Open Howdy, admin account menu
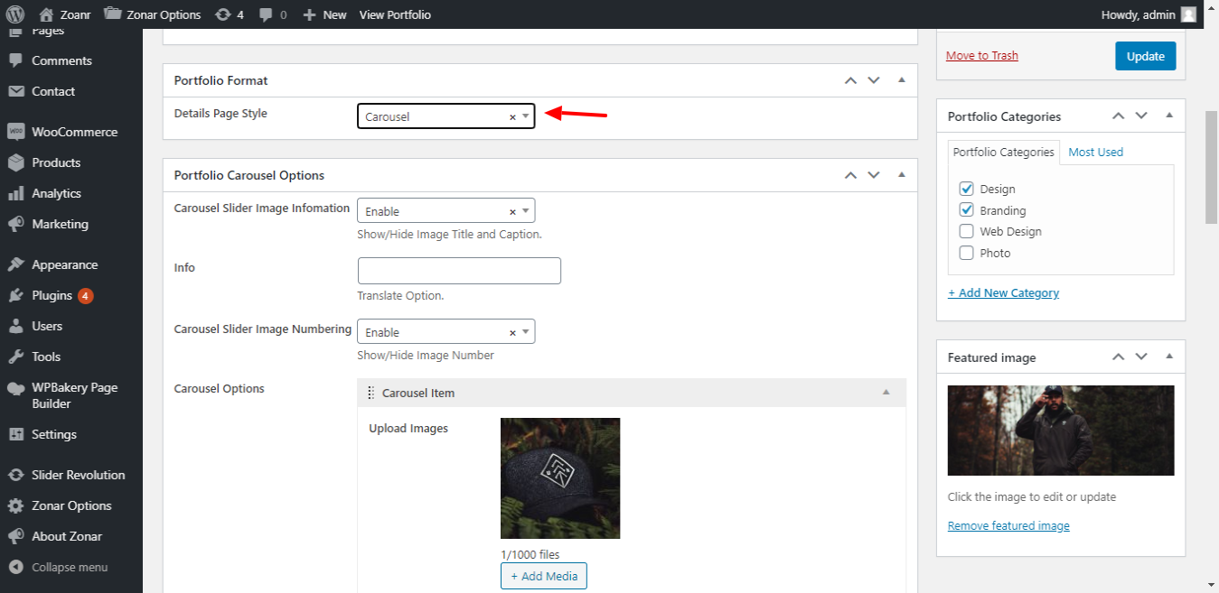The width and height of the screenshot is (1219, 593). (1149, 14)
